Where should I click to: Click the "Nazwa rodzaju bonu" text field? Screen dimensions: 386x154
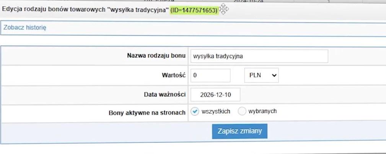[259, 56]
